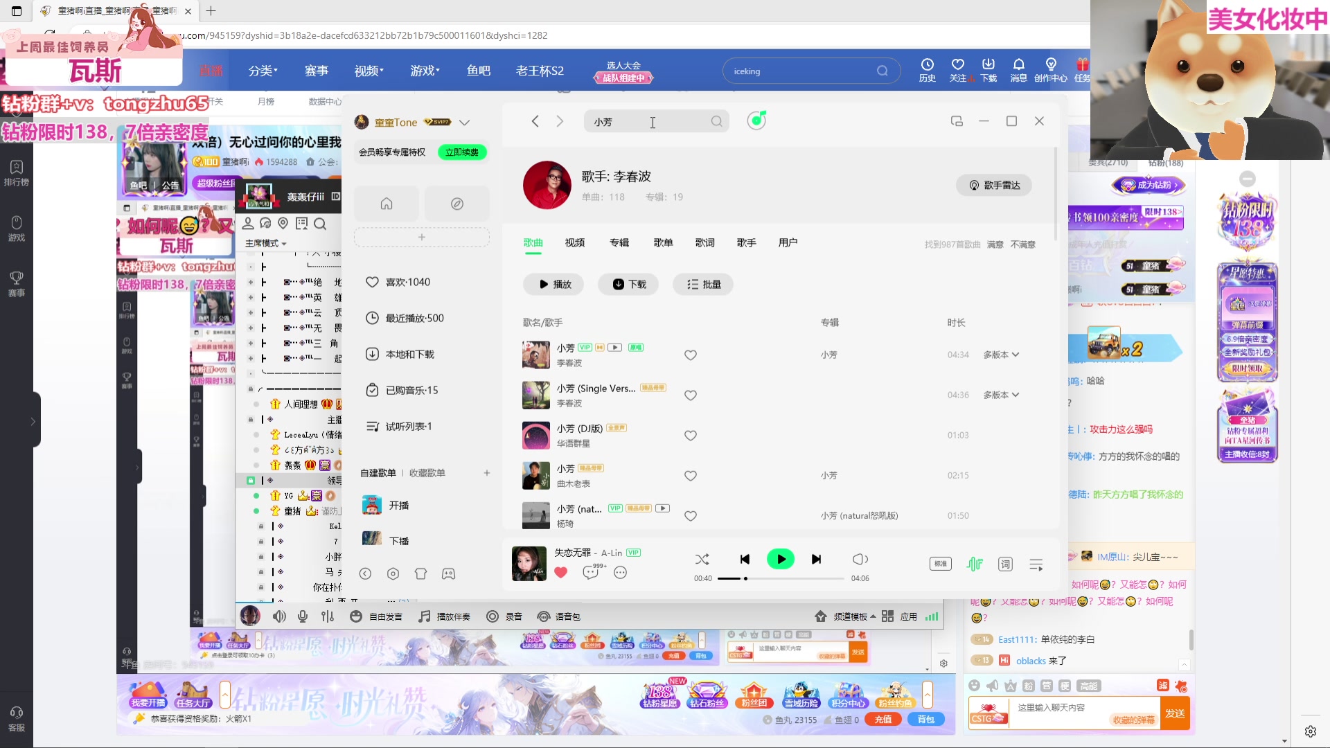Click the 下载 button above song list
This screenshot has width=1330, height=748.
[x=628, y=284]
